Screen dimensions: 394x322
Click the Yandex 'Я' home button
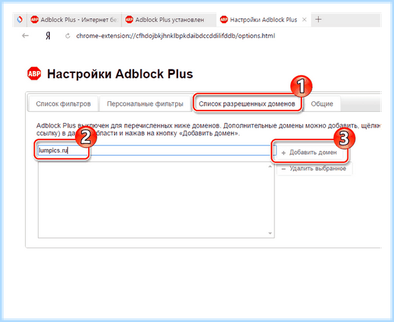[x=48, y=36]
